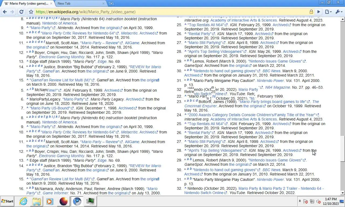Screen dimensions: 345x207
Task: Bookmark this page with the star icon
Action: pos(31,12)
